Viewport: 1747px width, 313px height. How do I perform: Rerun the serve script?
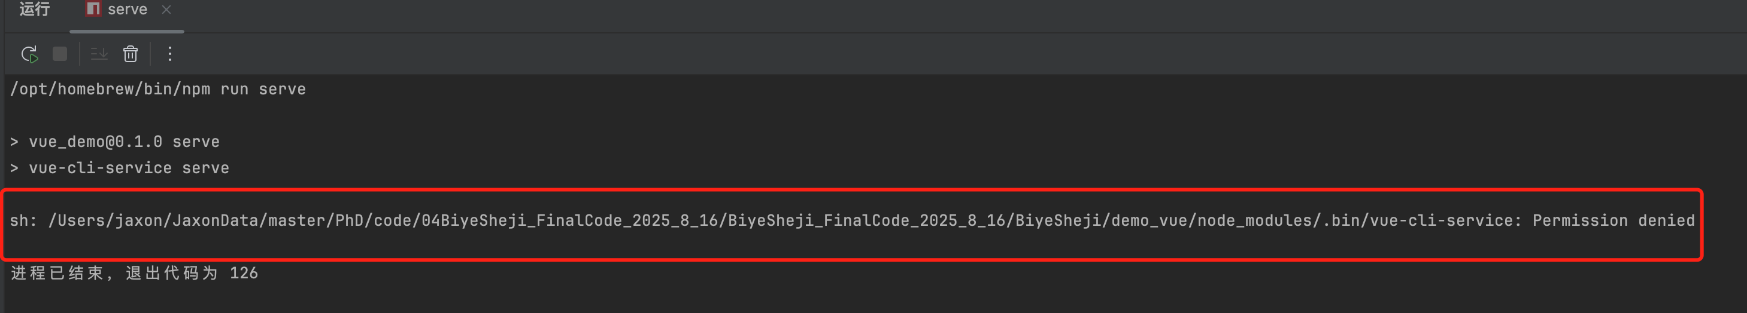(x=29, y=54)
